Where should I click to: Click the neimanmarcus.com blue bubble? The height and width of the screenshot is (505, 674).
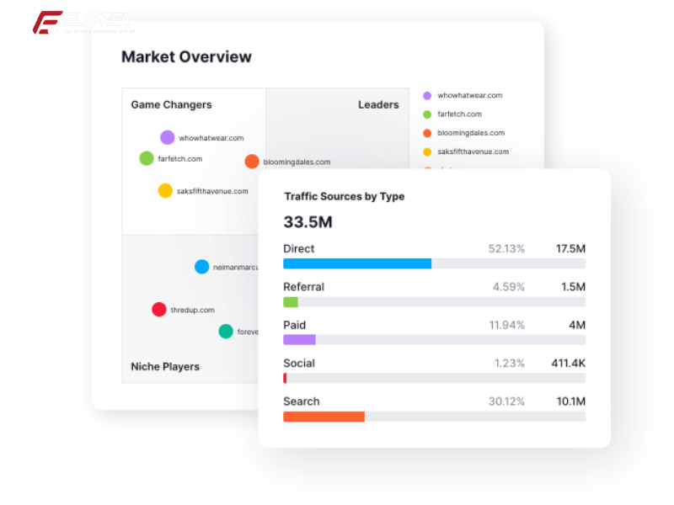click(201, 266)
